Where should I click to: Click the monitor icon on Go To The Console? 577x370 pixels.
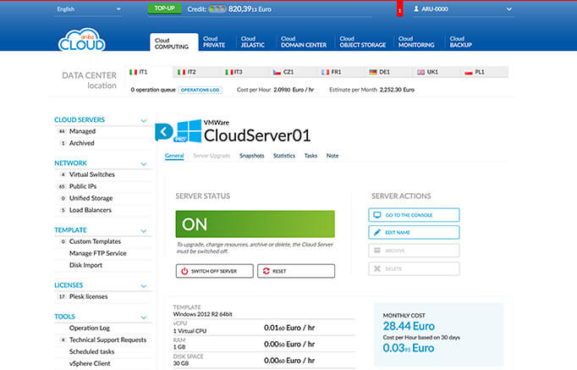pyautogui.click(x=377, y=215)
